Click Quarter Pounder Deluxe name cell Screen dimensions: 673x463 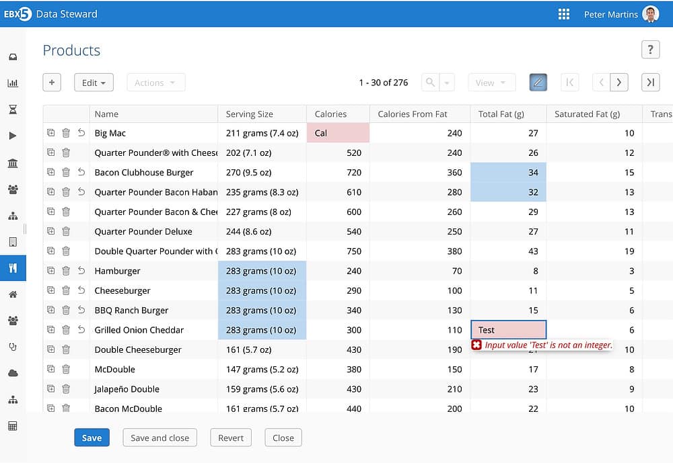(153, 231)
